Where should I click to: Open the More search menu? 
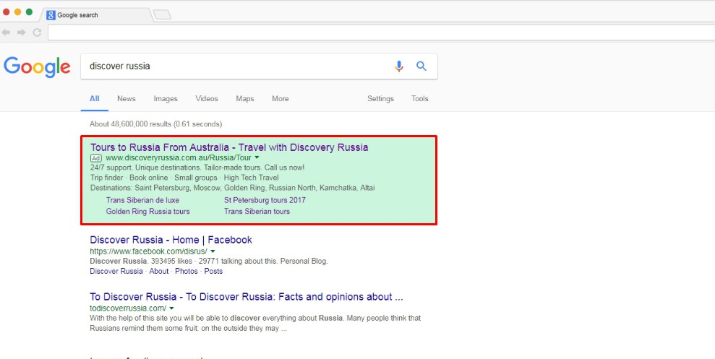pos(280,98)
